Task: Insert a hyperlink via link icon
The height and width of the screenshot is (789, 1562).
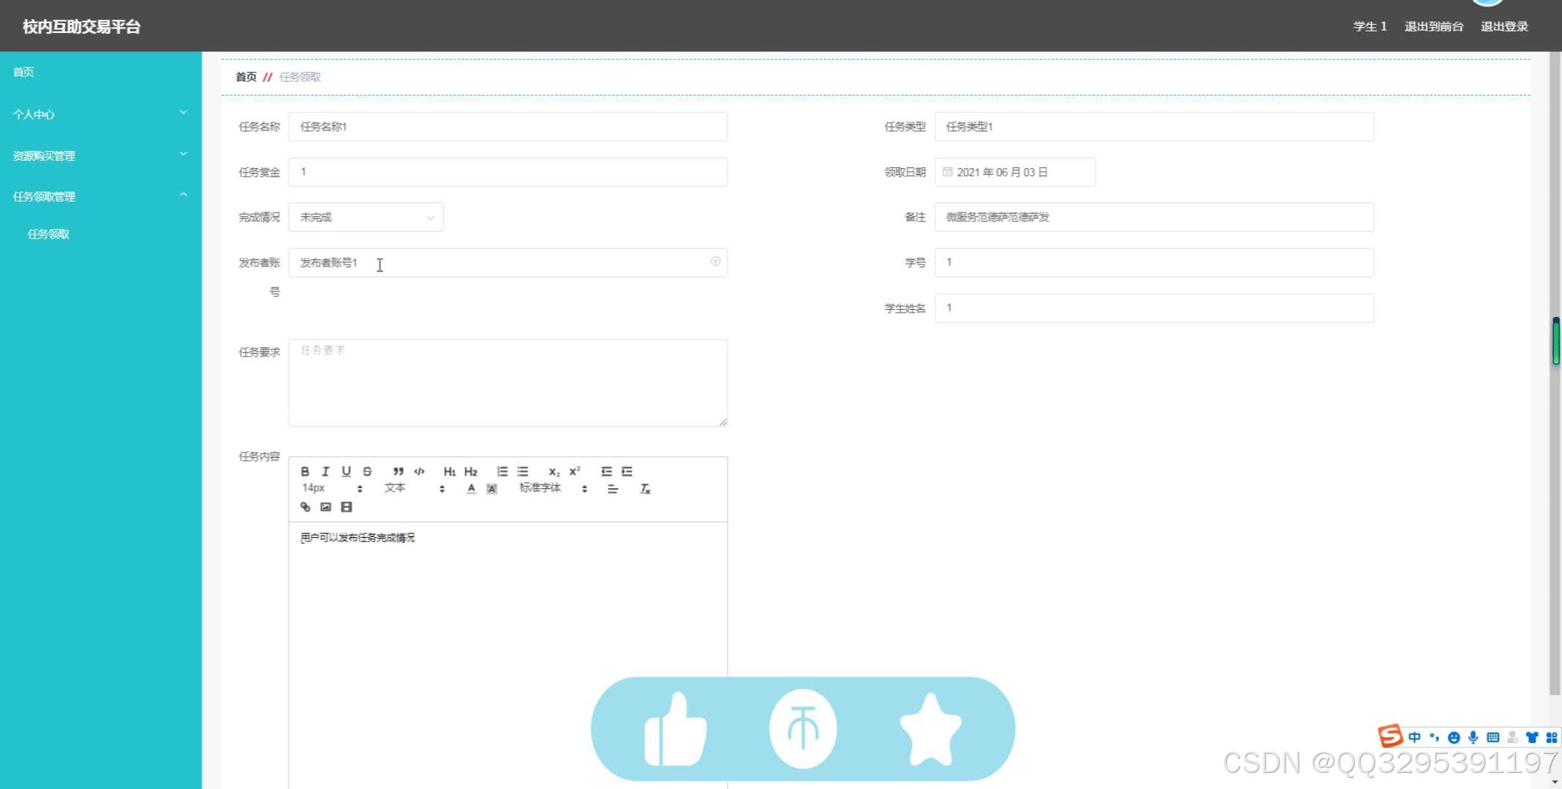Action: tap(305, 506)
